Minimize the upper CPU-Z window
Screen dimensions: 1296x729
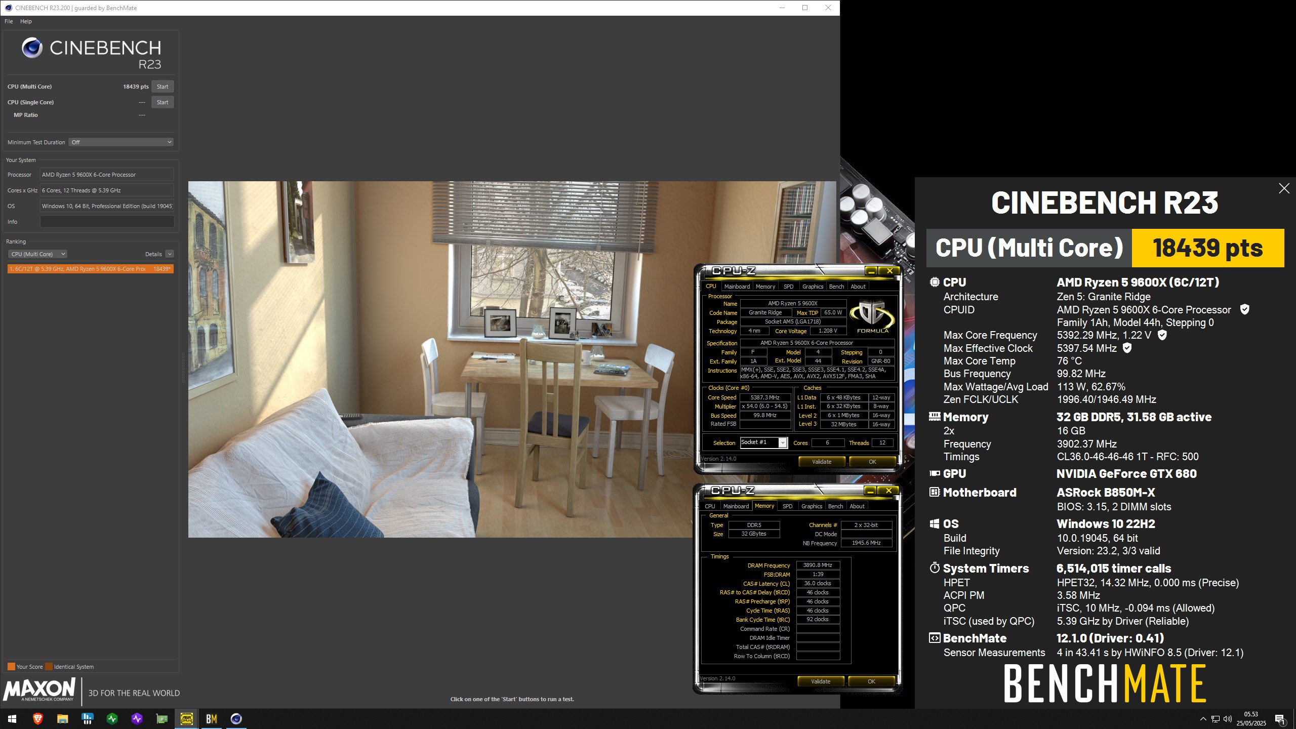point(871,271)
